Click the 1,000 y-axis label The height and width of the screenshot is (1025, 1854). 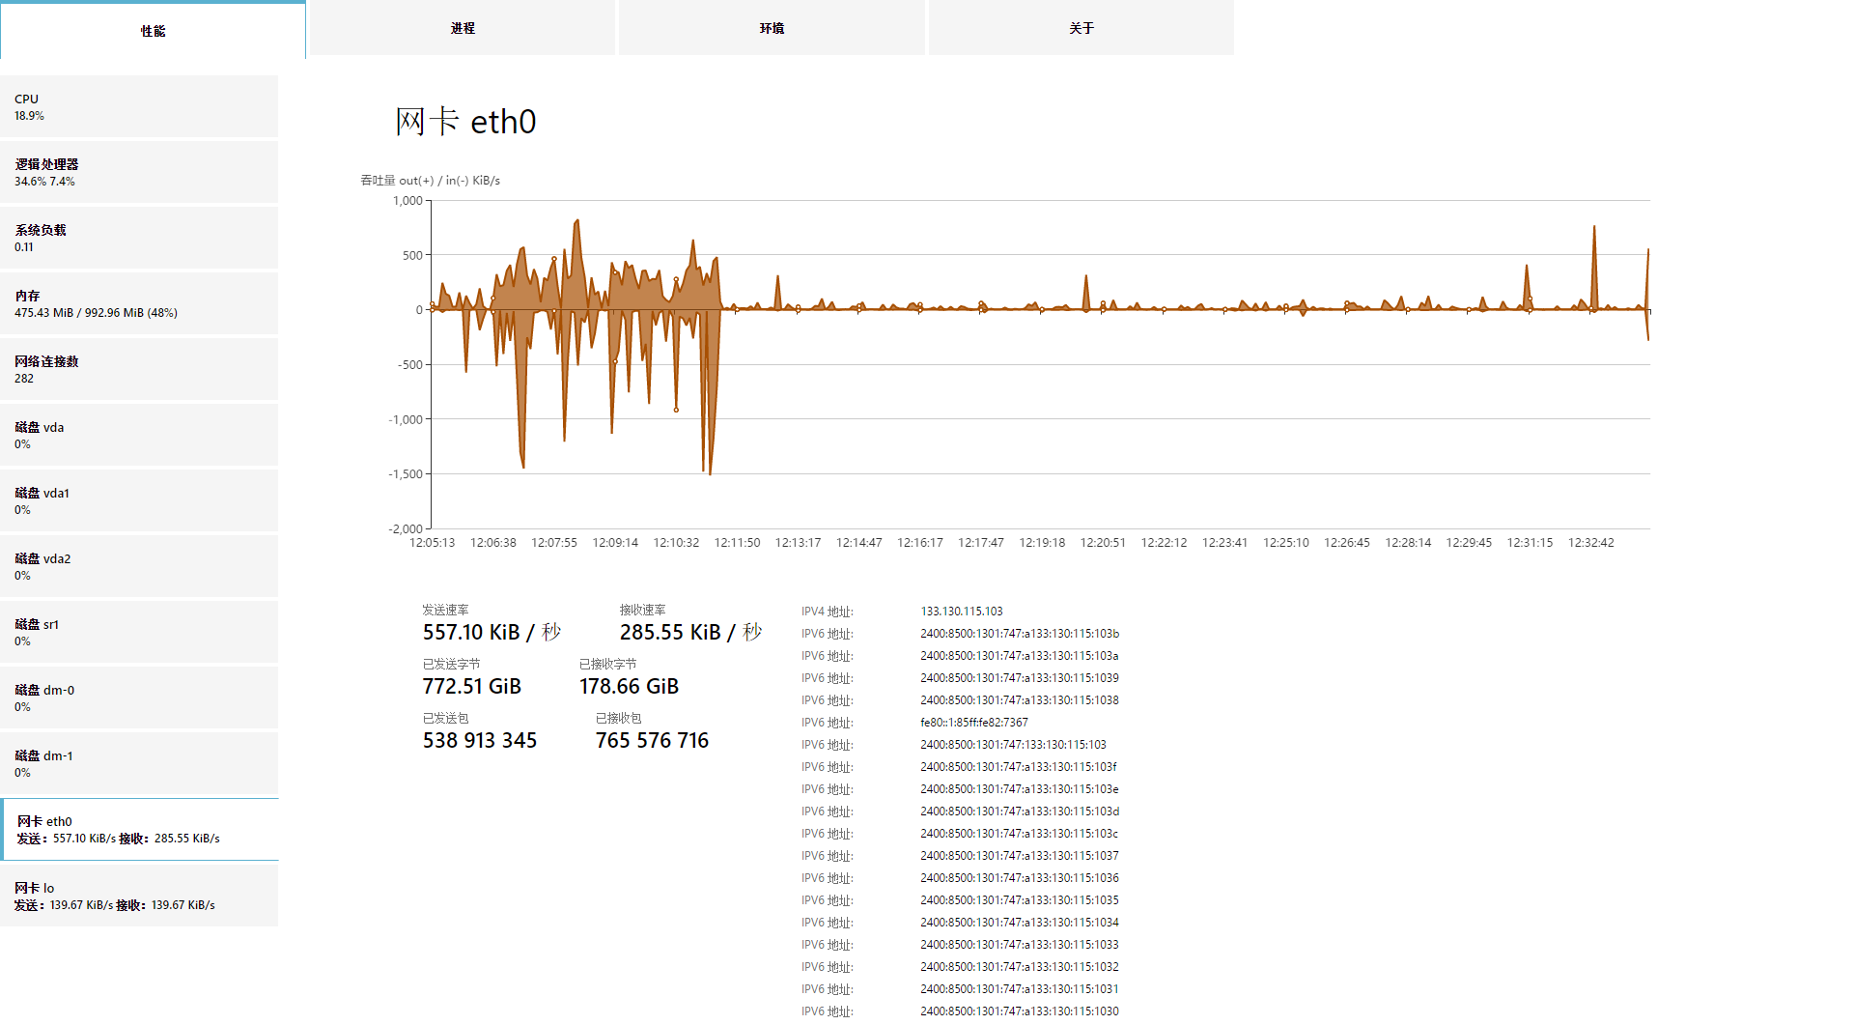coord(407,201)
